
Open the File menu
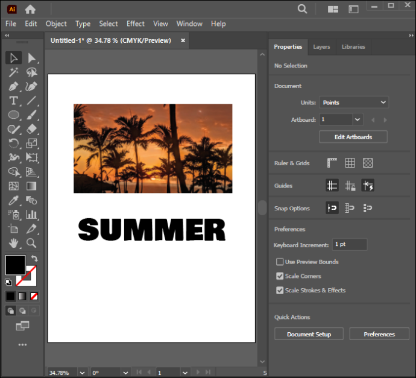[x=11, y=24]
